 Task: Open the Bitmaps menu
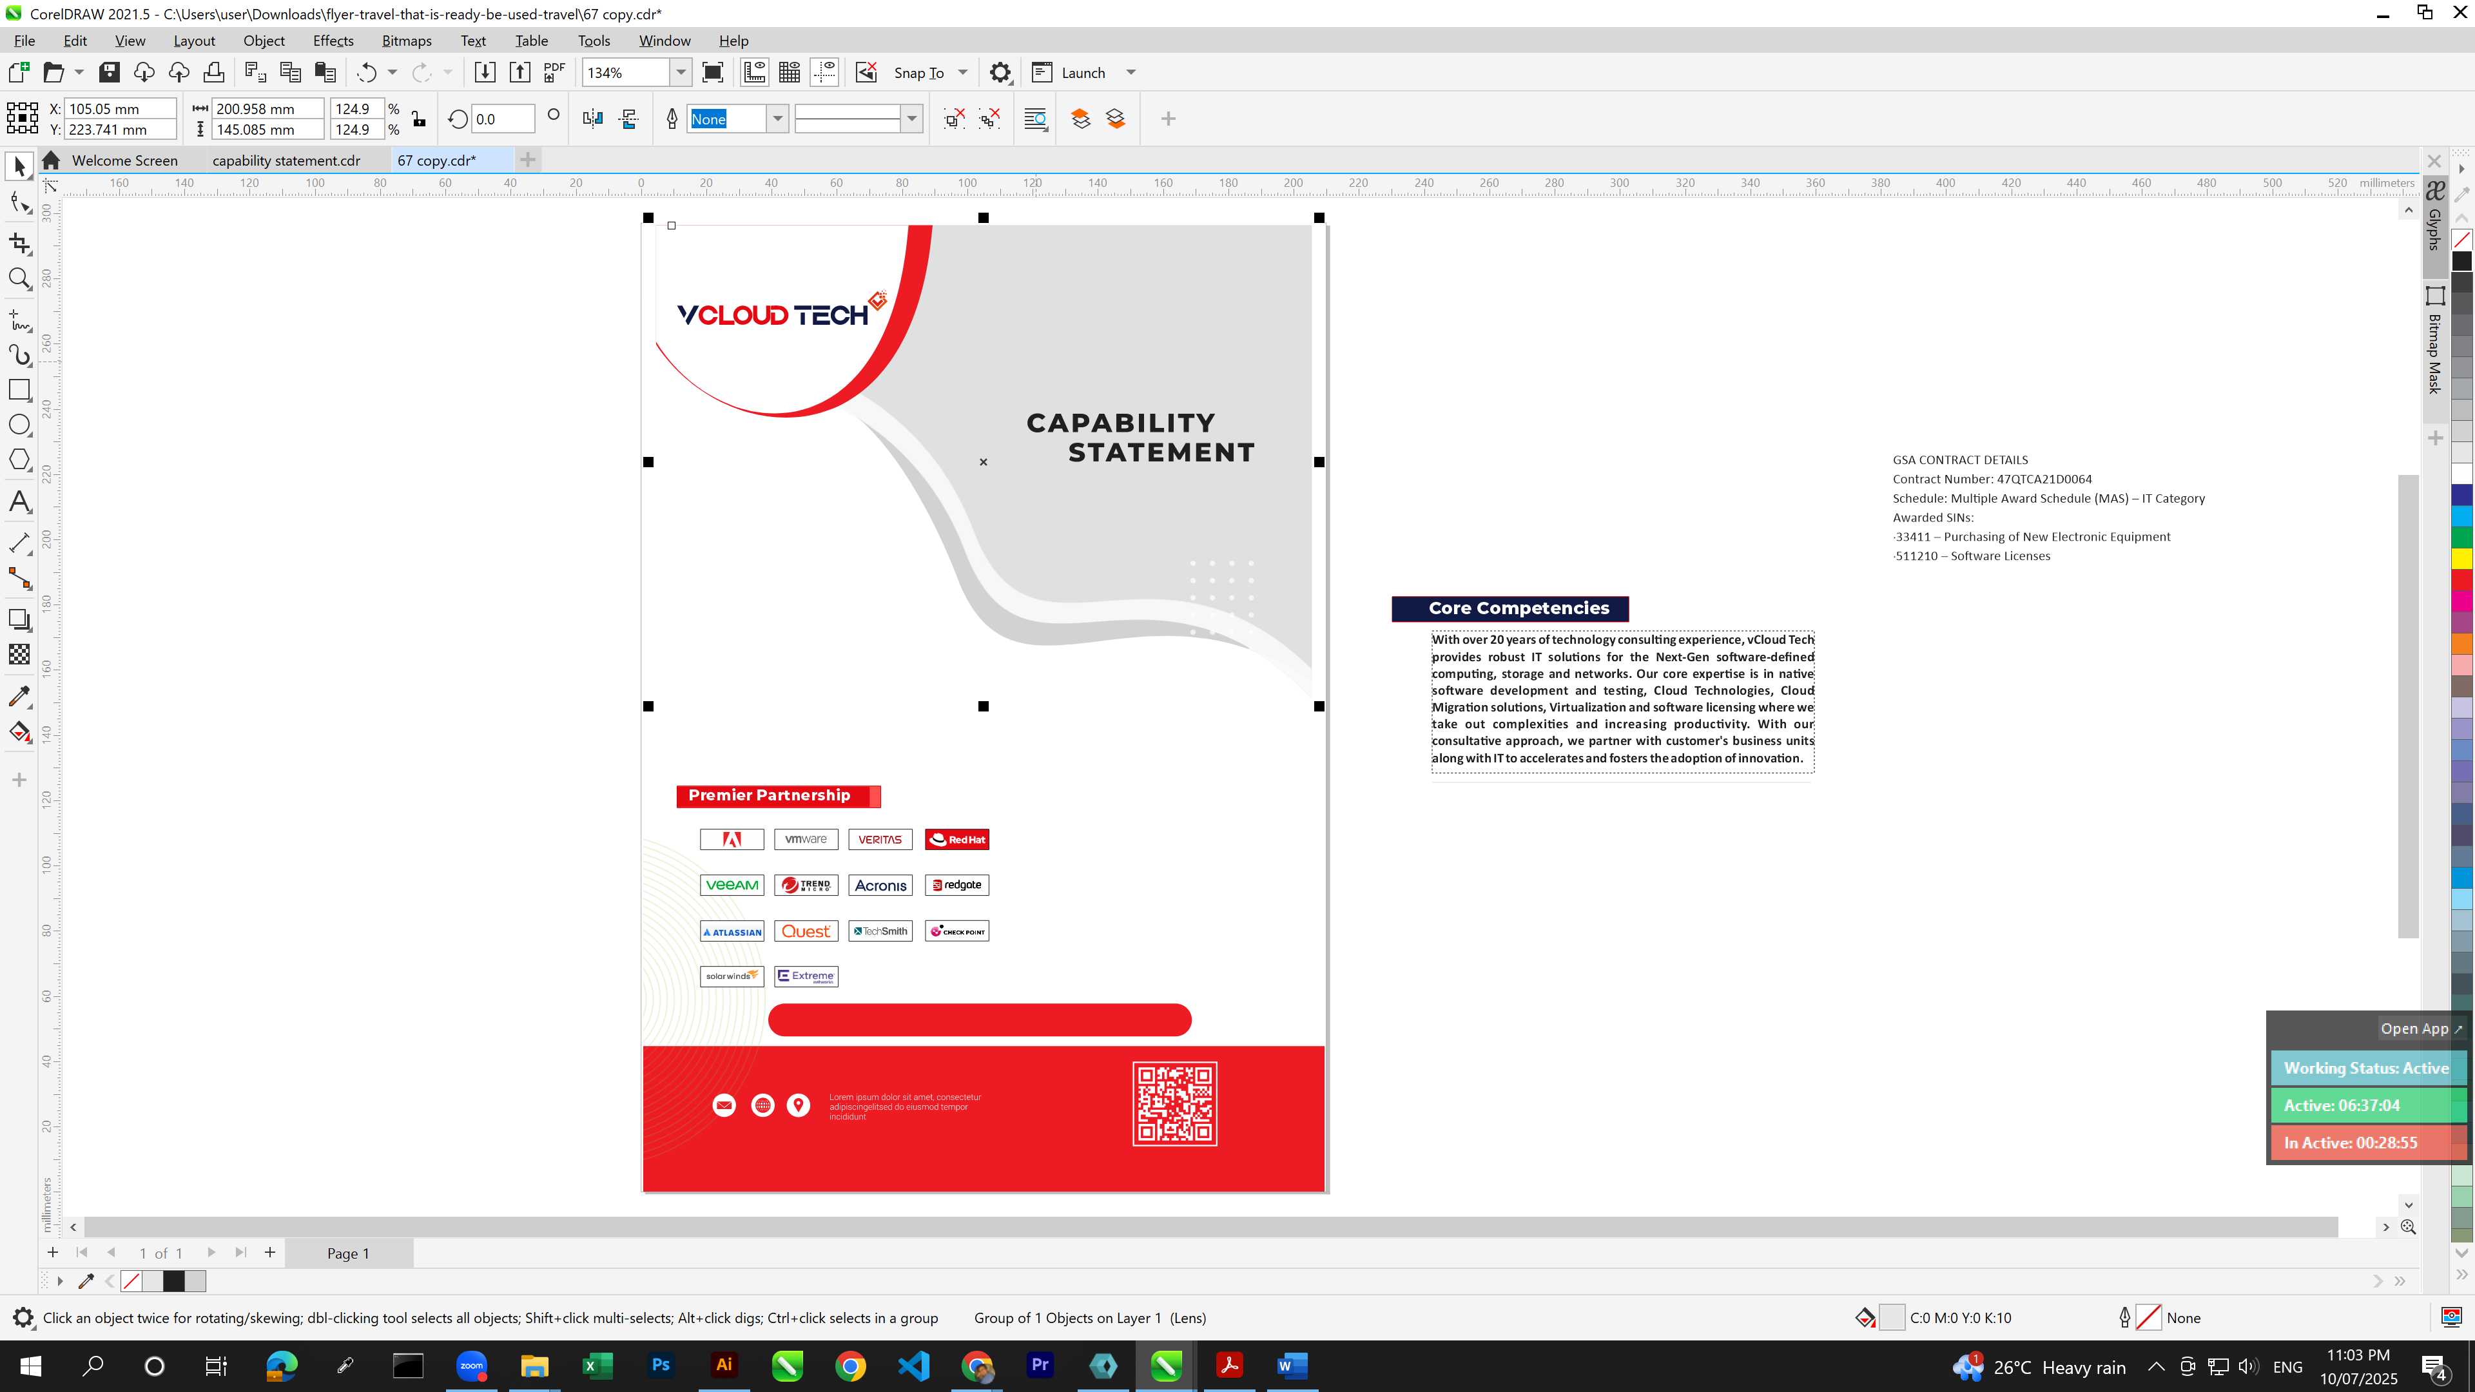click(407, 41)
